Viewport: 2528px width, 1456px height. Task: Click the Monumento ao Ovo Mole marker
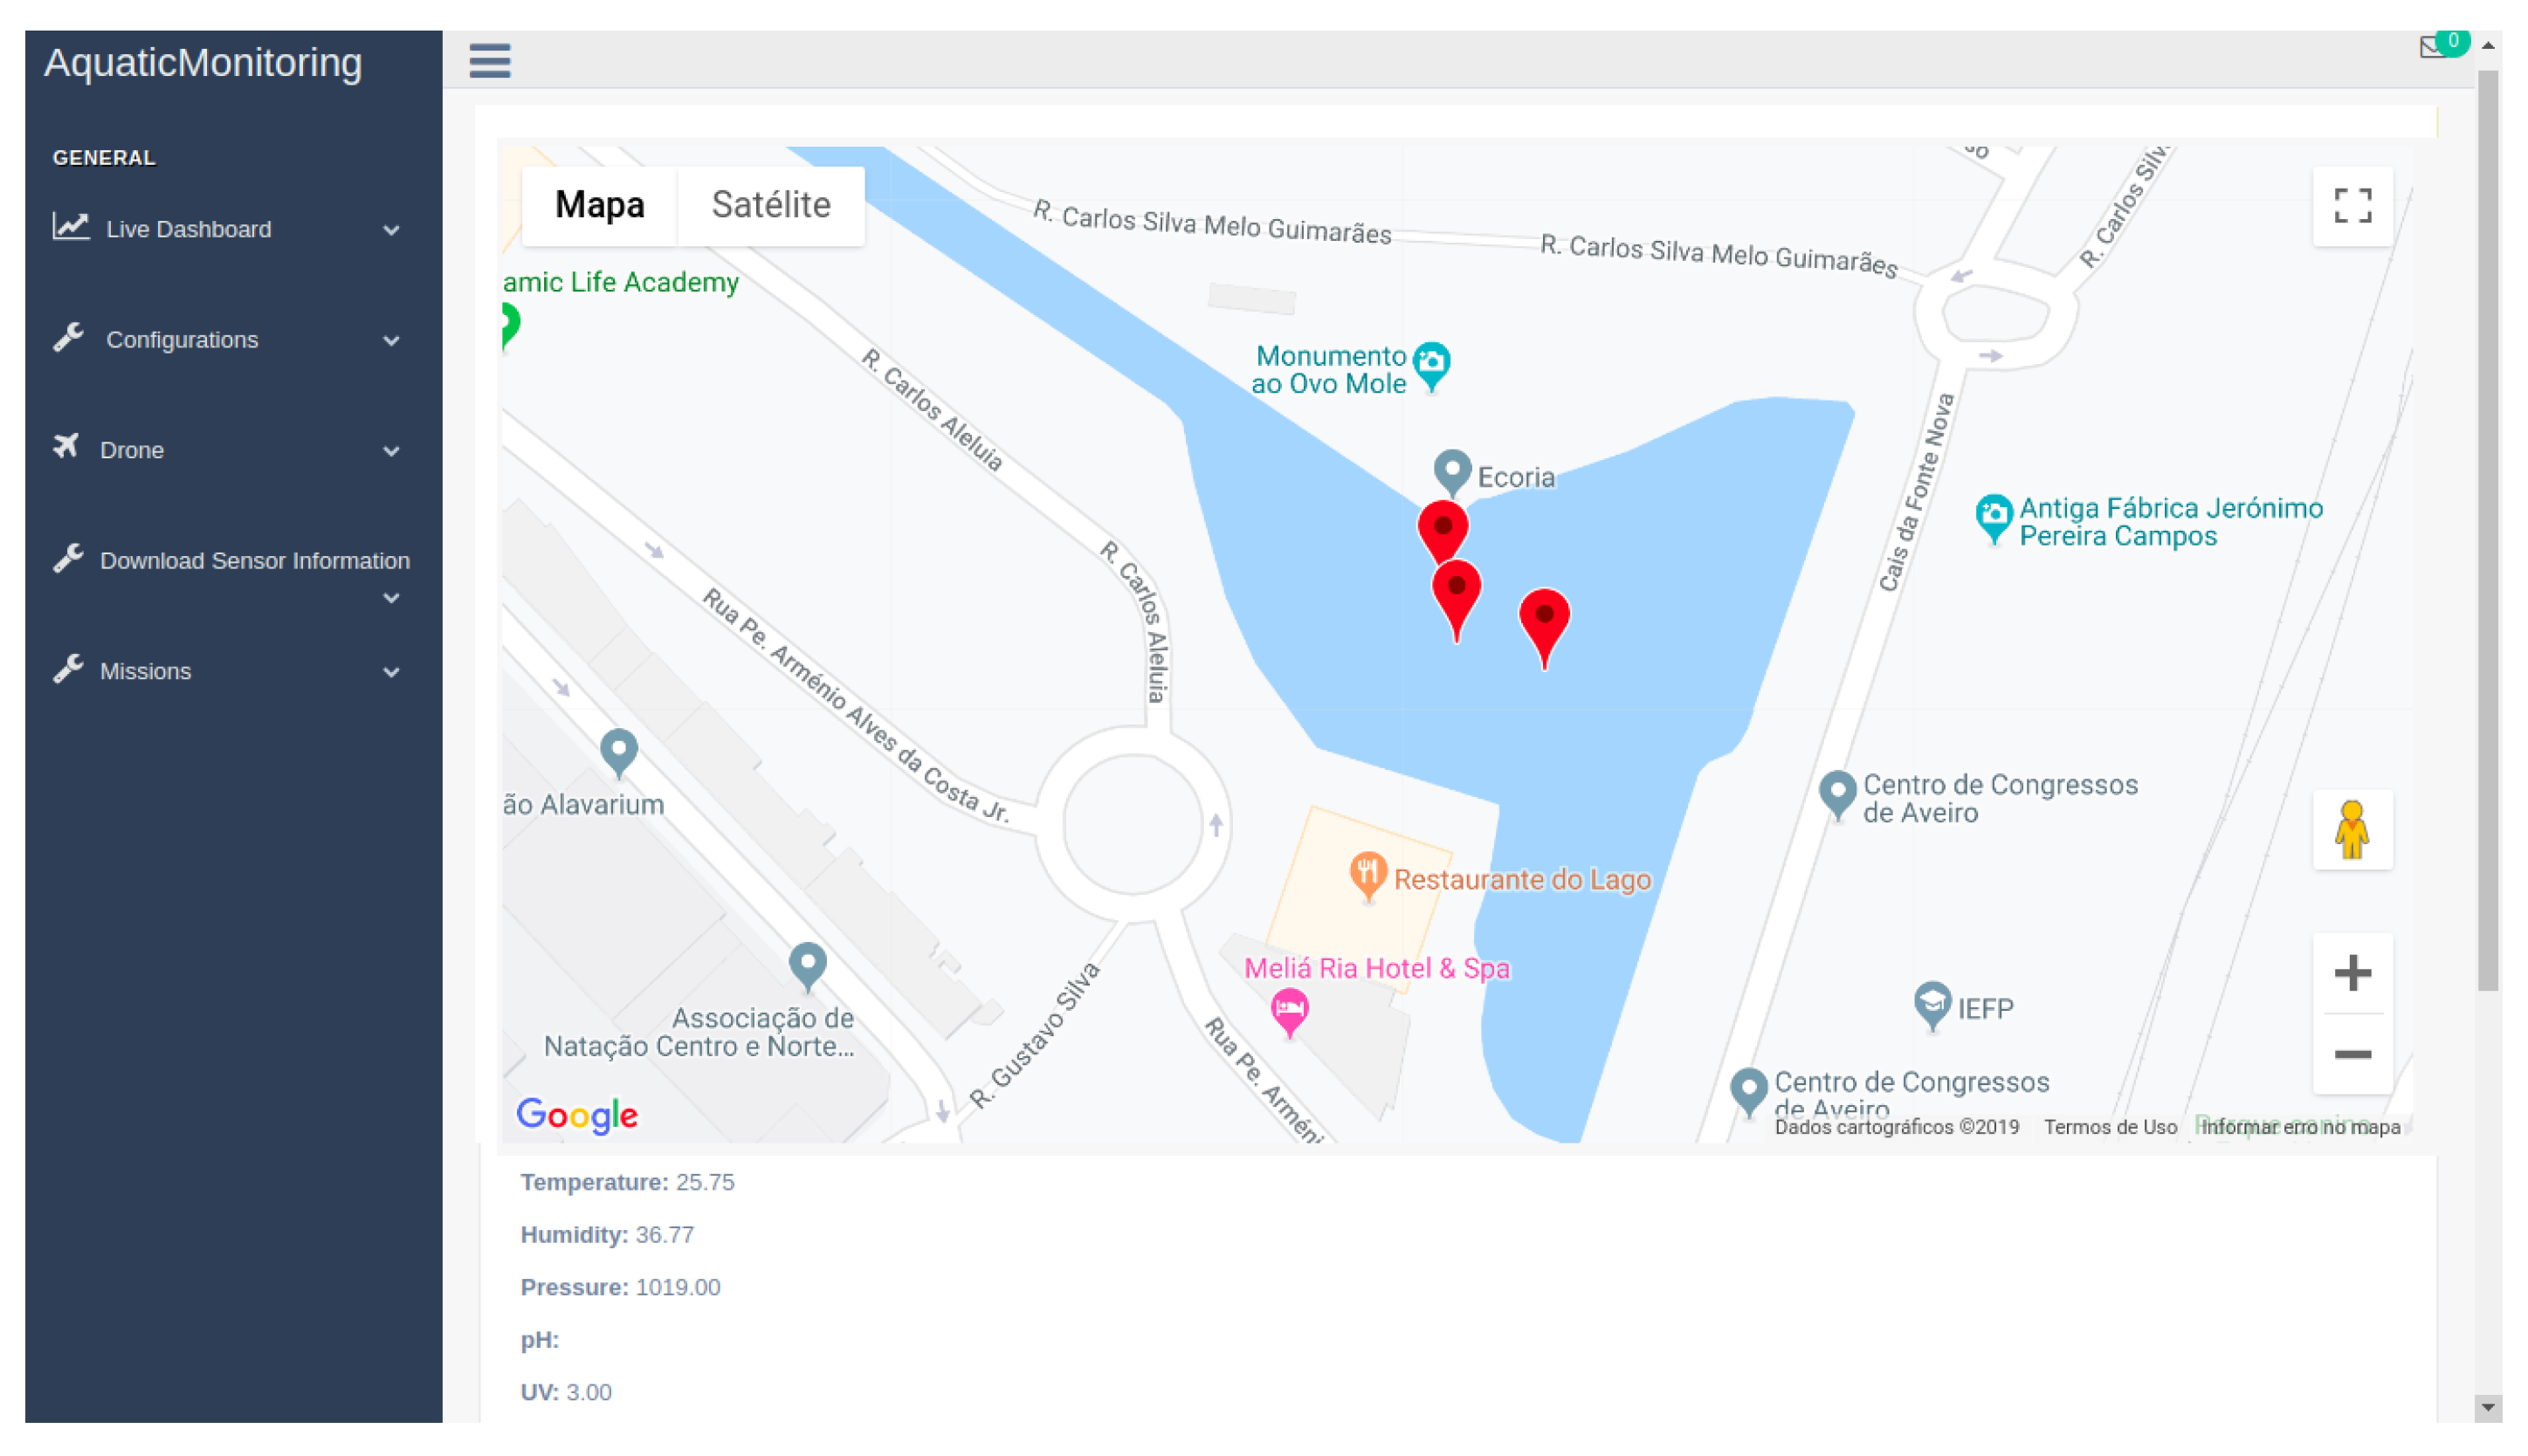pyautogui.click(x=1431, y=363)
